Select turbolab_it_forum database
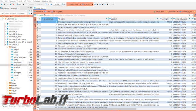This screenshot has width=196, height=111. pos(16,34)
